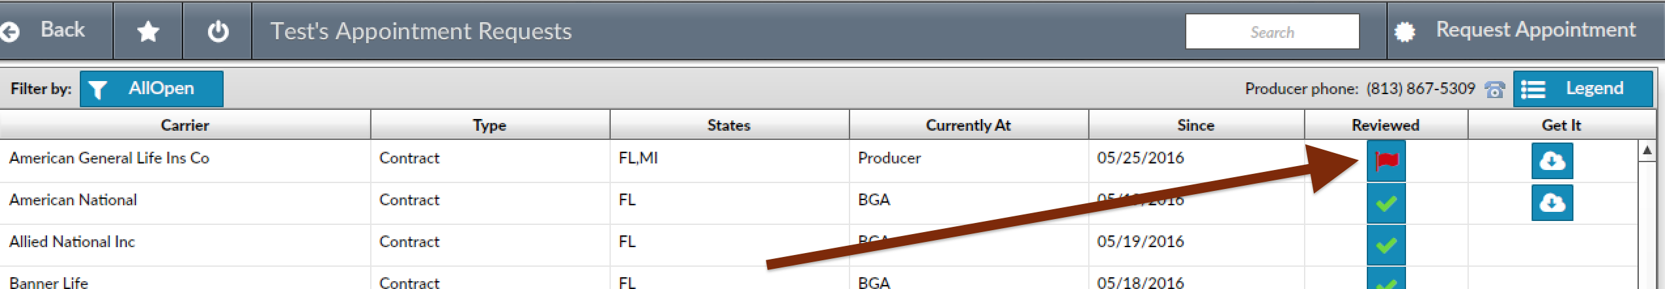Toggle Banner Life reviewed checkmark
1665x289 pixels.
click(1386, 280)
